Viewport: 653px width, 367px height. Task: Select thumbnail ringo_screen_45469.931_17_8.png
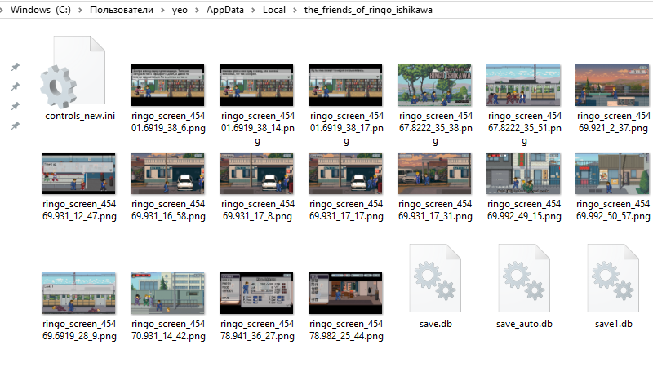(x=256, y=173)
